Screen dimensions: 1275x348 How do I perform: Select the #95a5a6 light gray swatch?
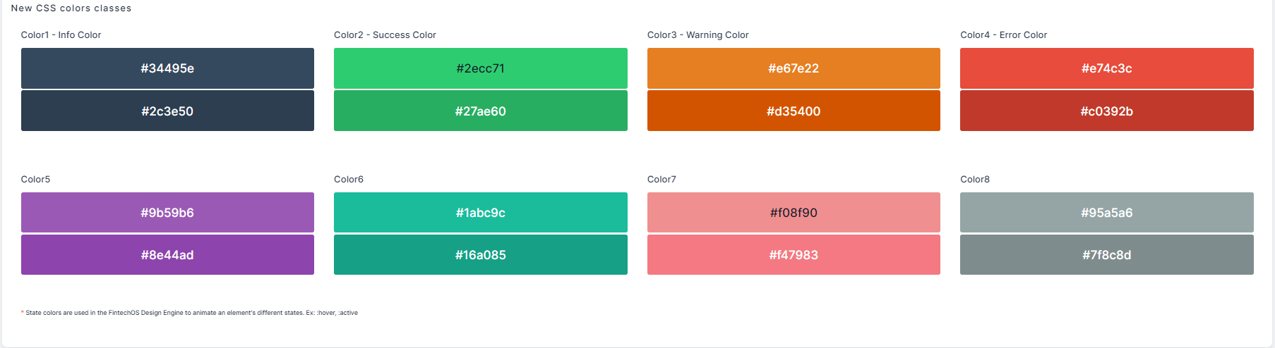point(1106,212)
